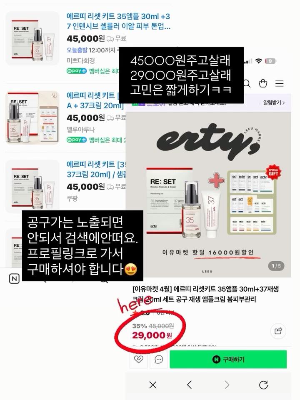Open the hamburger menu icon
The width and height of the screenshot is (300, 400).
[x=279, y=83]
